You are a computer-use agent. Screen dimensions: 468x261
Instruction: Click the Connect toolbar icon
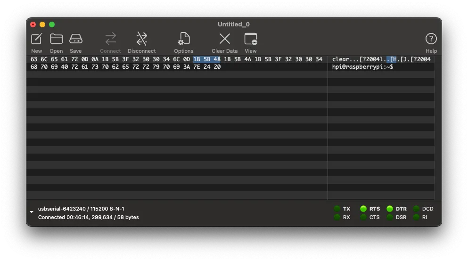tap(110, 39)
